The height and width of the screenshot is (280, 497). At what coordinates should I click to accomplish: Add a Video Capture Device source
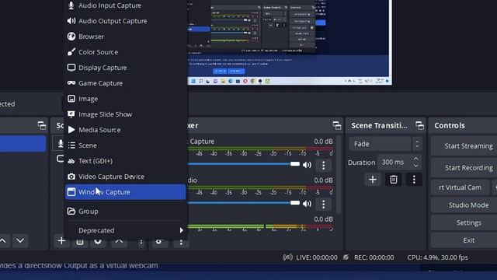tap(126, 177)
